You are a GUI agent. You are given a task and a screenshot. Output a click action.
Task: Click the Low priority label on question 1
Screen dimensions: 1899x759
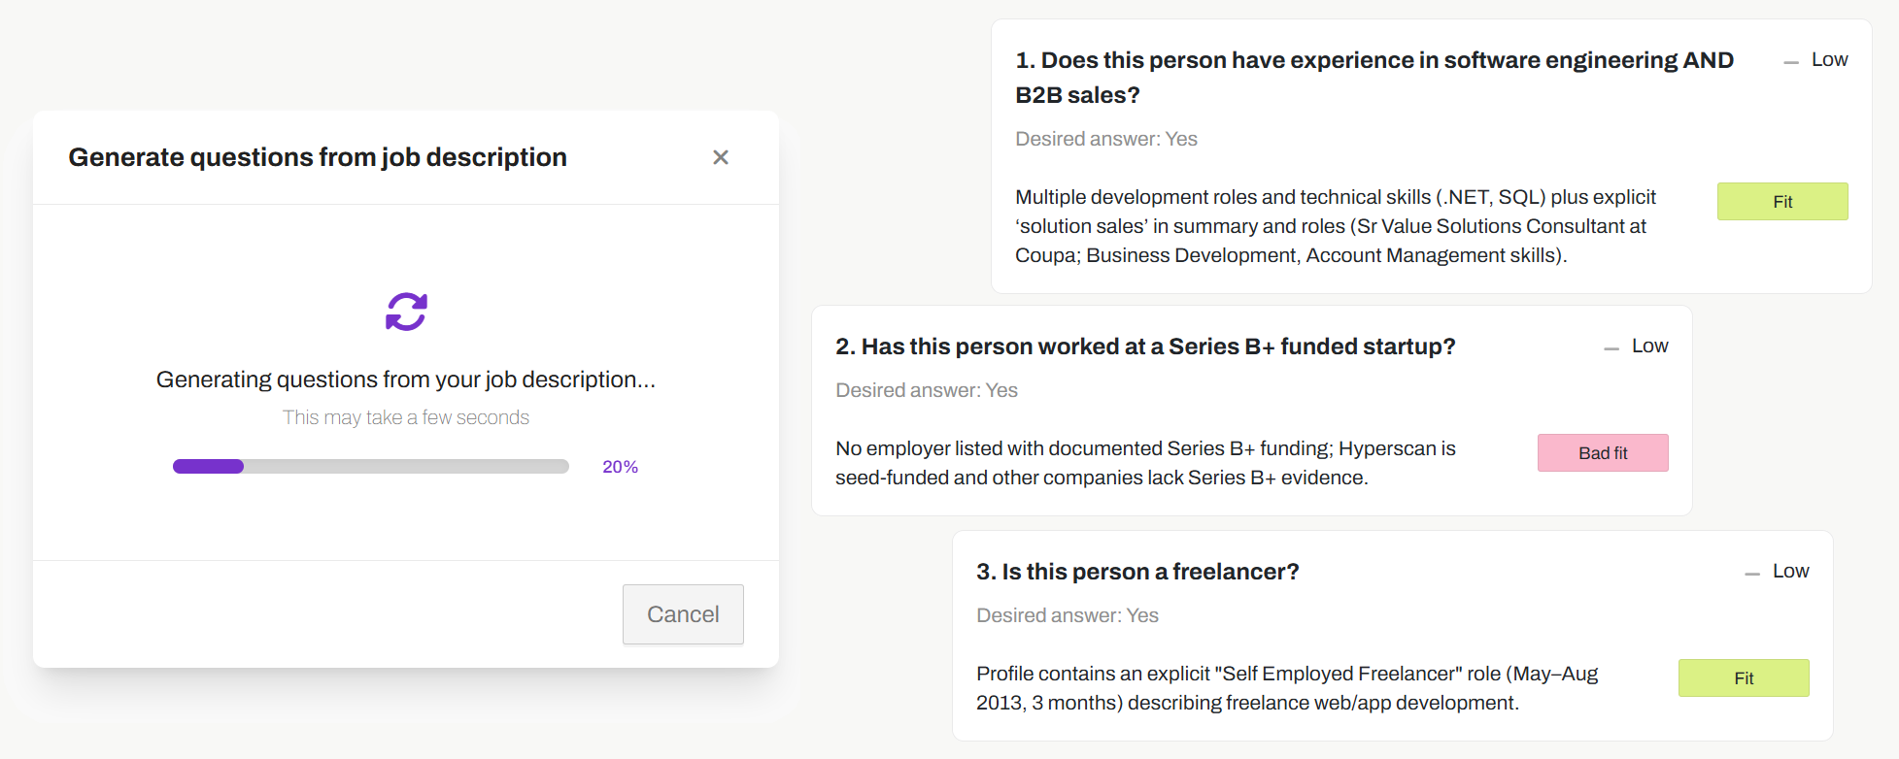1830,60
